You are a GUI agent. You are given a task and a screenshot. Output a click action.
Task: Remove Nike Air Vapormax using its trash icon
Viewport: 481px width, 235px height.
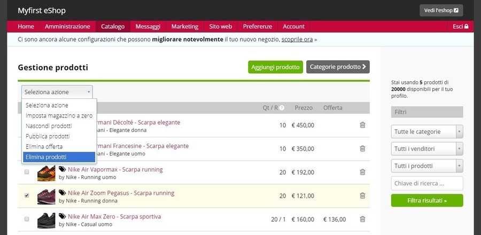[362, 172]
